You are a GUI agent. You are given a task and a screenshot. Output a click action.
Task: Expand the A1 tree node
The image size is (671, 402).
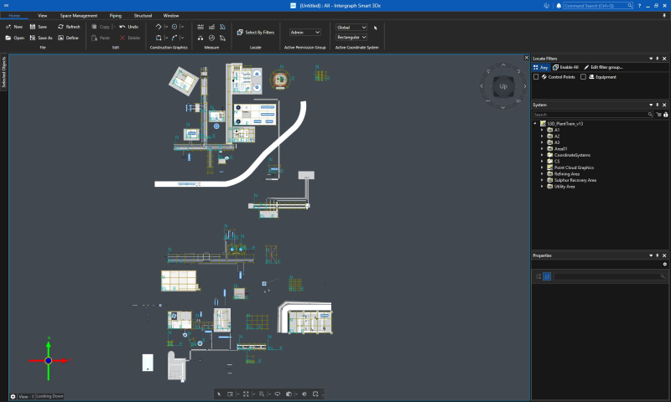click(x=542, y=130)
